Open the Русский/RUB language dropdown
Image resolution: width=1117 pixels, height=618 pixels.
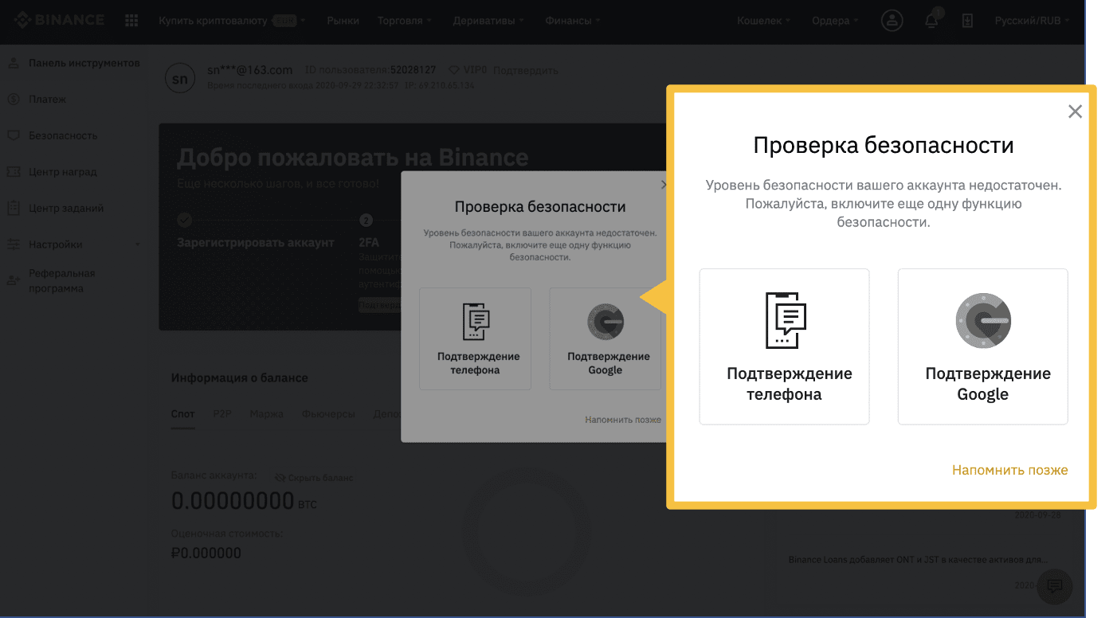1032,21
